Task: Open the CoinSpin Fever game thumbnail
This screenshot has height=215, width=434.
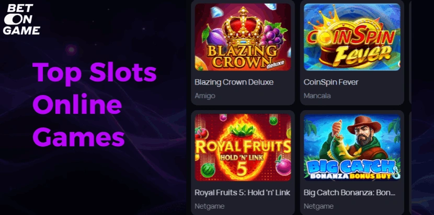Action: [352, 37]
